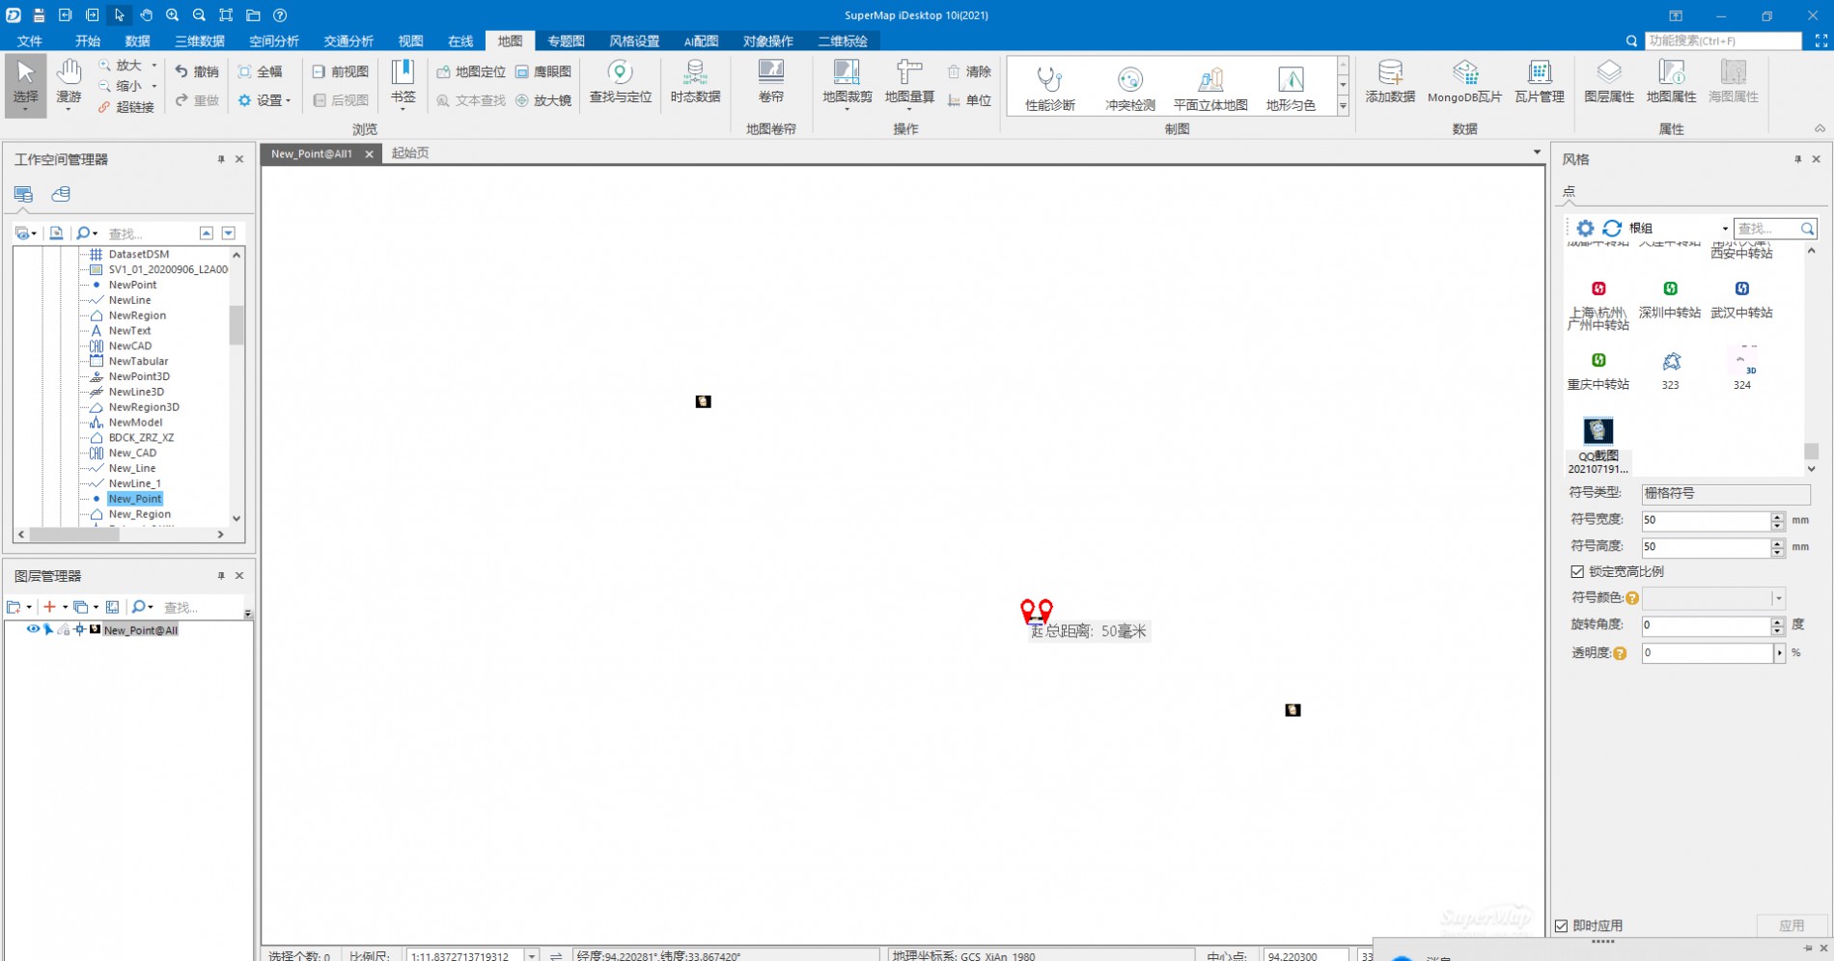Click the 应用 apply button

1792,925
